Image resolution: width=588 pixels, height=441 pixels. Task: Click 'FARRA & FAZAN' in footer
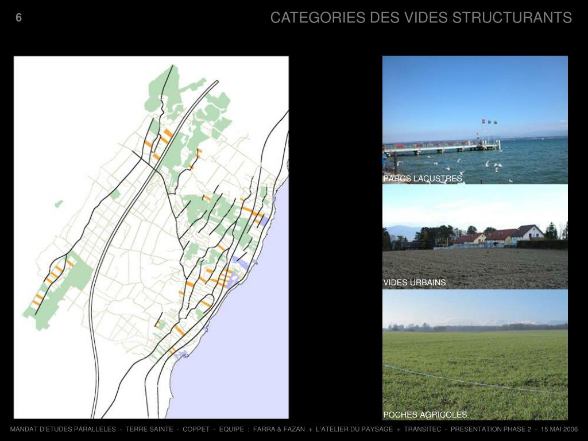[279, 429]
